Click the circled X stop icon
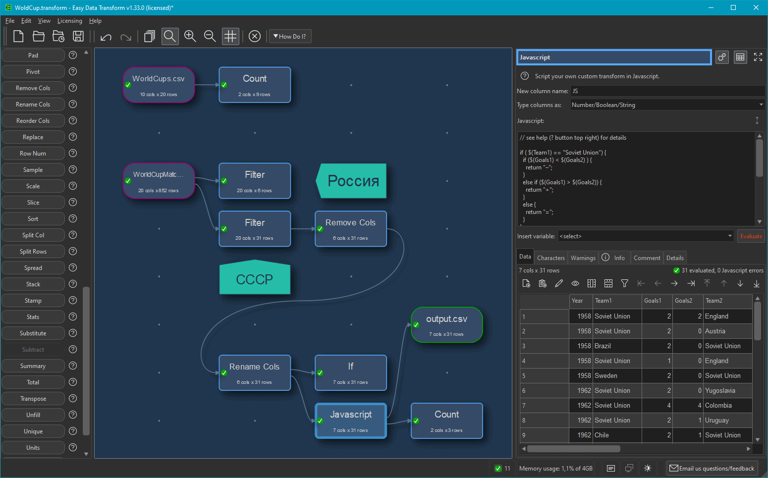Screen dimensions: 768x478 255,36
